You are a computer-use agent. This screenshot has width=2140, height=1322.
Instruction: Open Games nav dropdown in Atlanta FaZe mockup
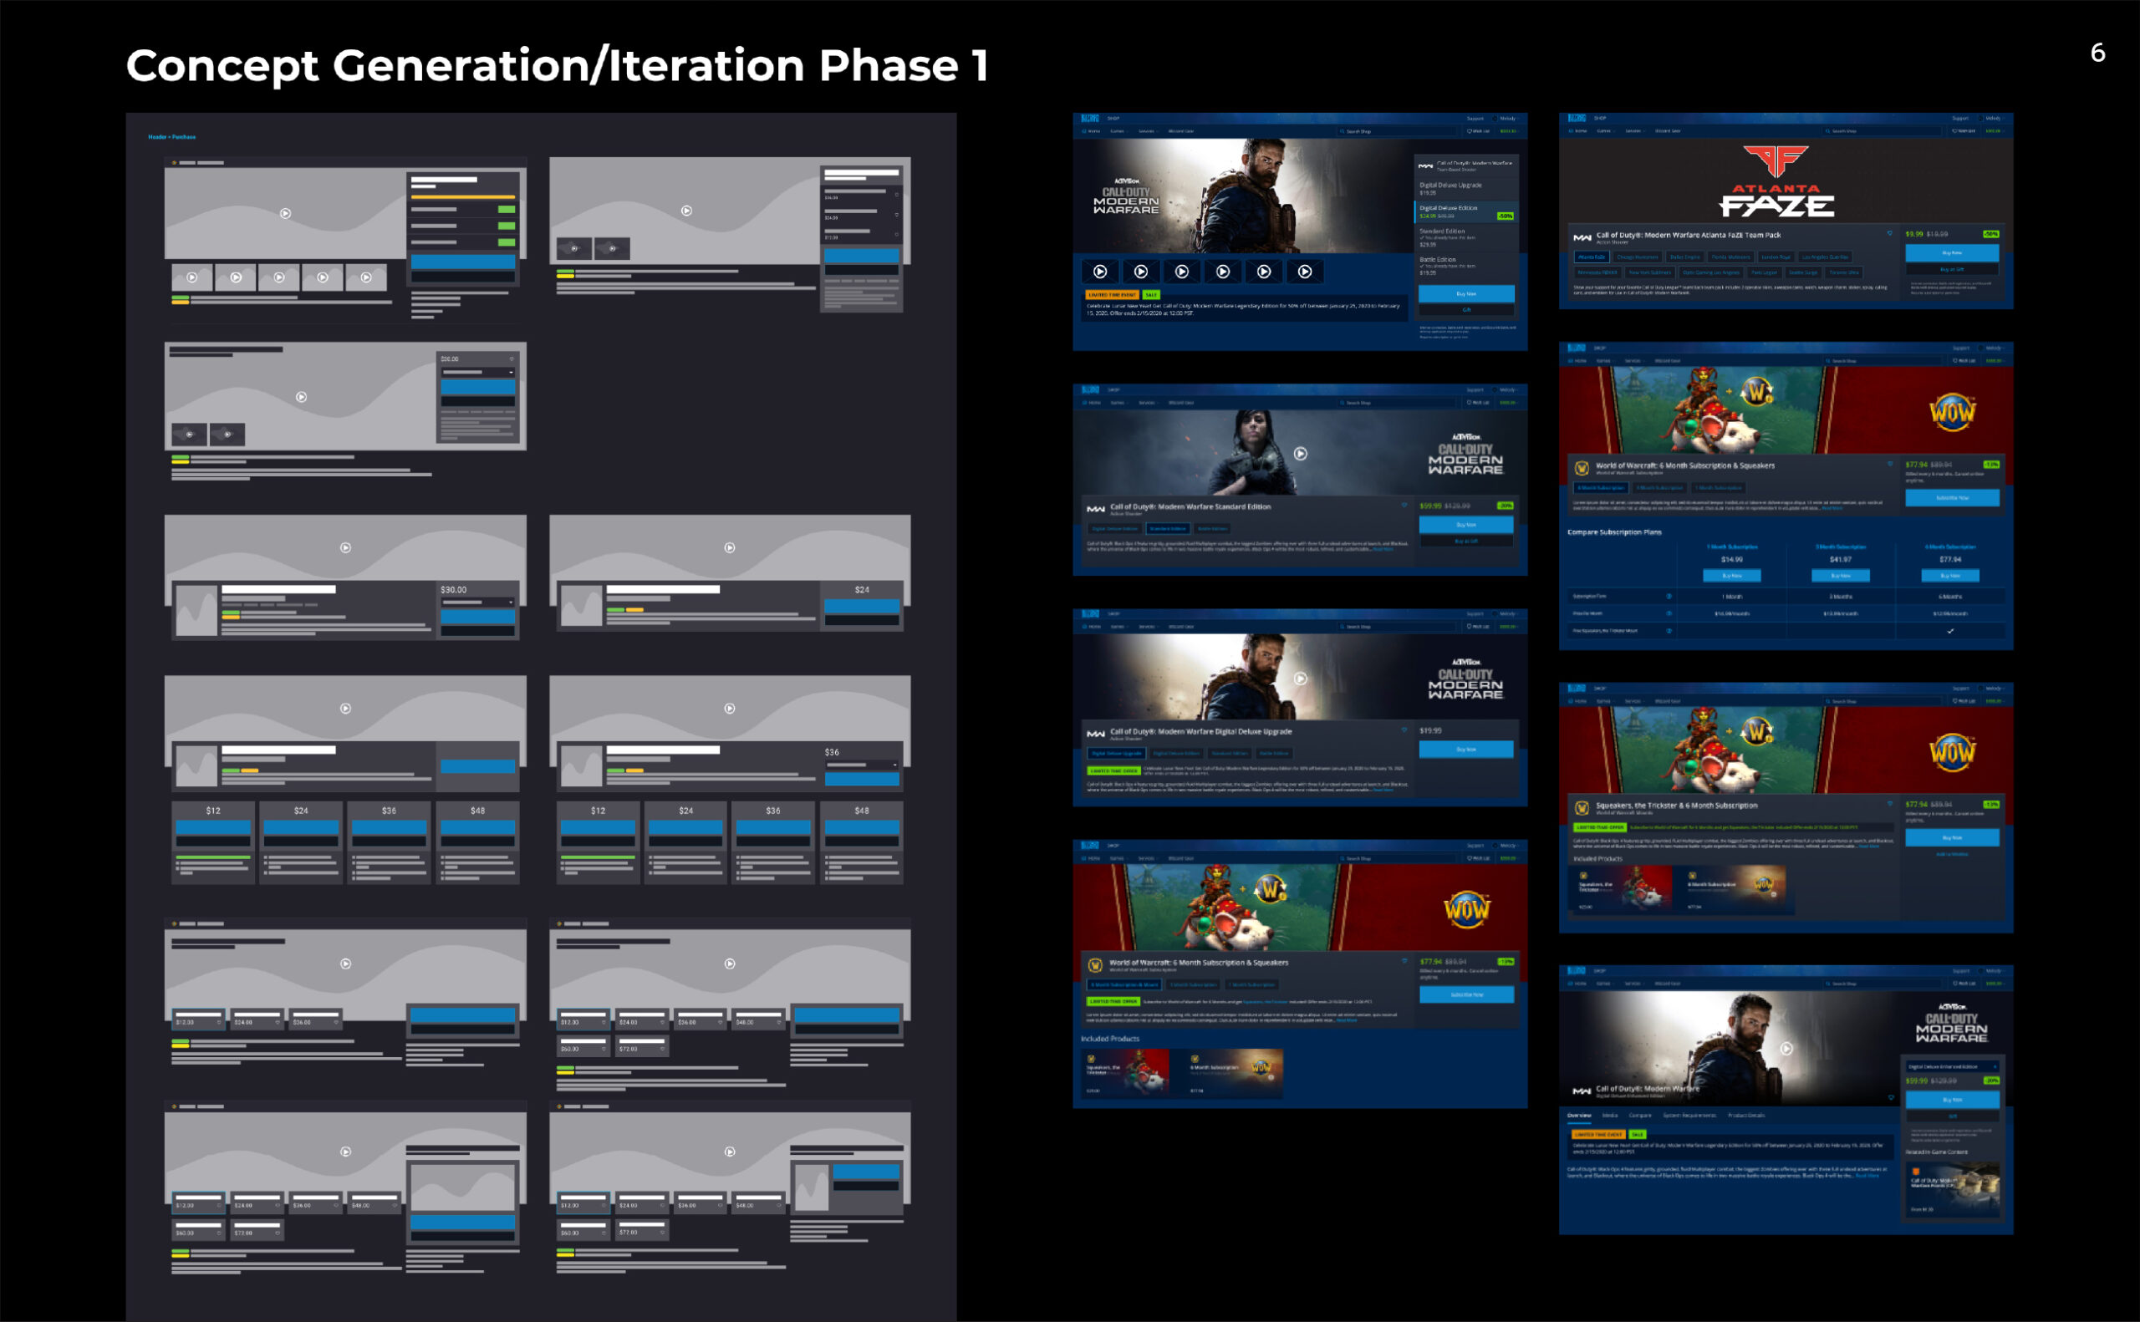1606,131
